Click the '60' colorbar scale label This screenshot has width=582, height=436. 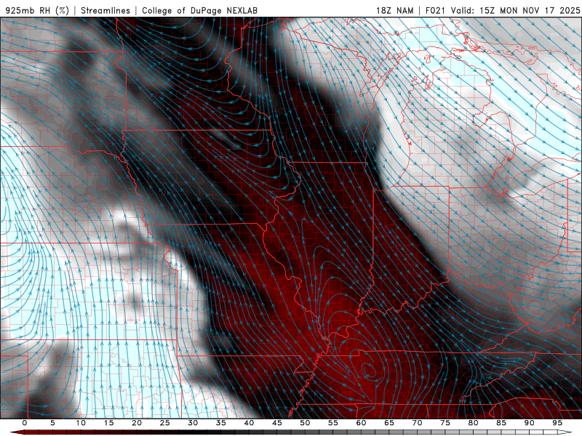coord(361,423)
